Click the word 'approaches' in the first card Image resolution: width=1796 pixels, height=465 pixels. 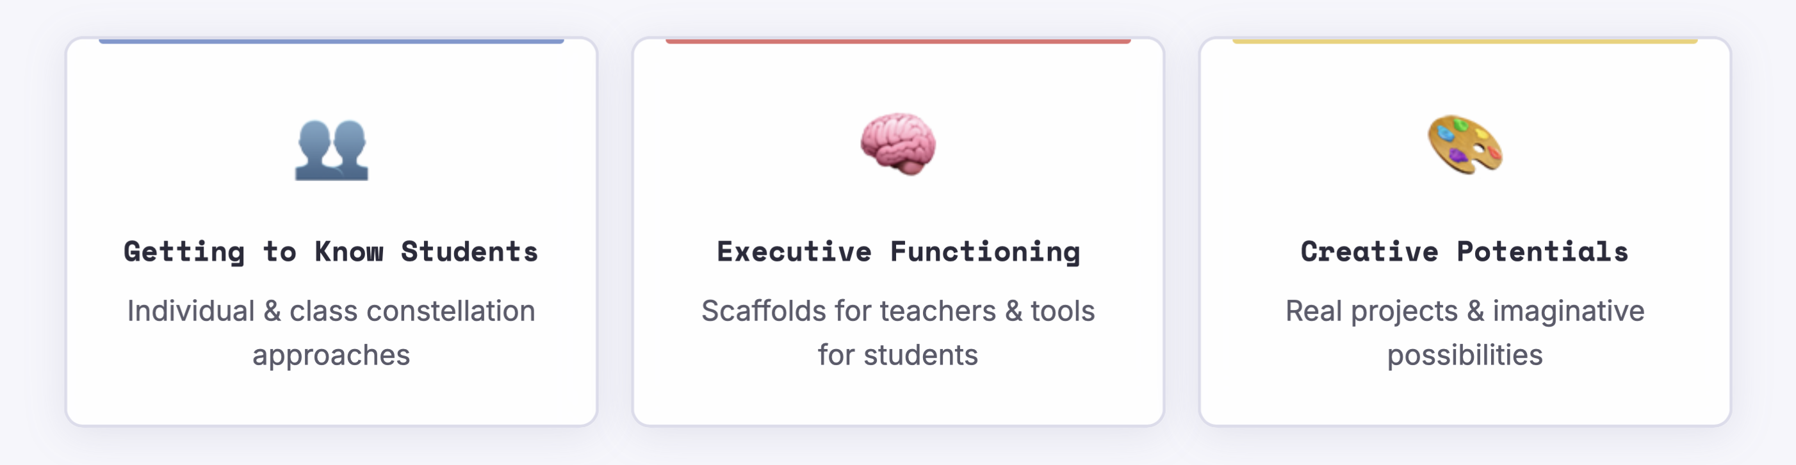click(x=331, y=355)
